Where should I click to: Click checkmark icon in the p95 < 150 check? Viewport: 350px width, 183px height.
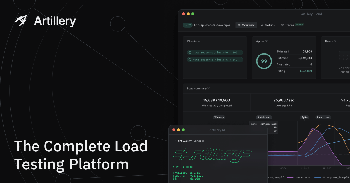[190, 60]
